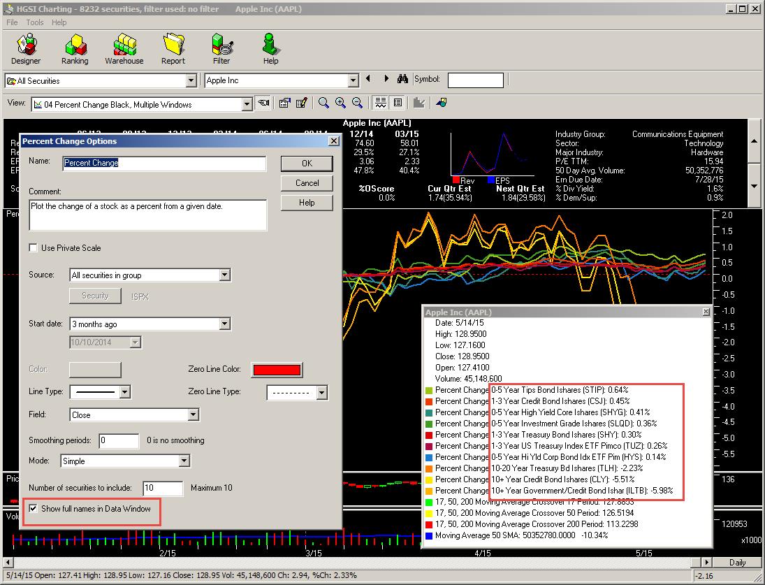Click the Moving Average 50 SMA row
Screen dimensions: 765x585
(517, 535)
